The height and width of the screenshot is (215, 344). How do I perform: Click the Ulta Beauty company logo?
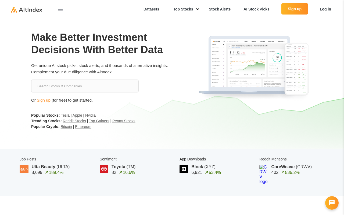pos(24,169)
